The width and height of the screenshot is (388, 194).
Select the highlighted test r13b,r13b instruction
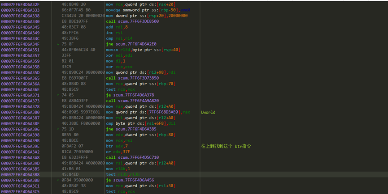123,174
